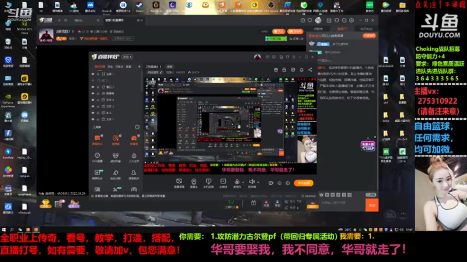Click the orange follow button in Douyu header
The width and height of the screenshot is (467, 262).
pyautogui.click(x=278, y=31)
